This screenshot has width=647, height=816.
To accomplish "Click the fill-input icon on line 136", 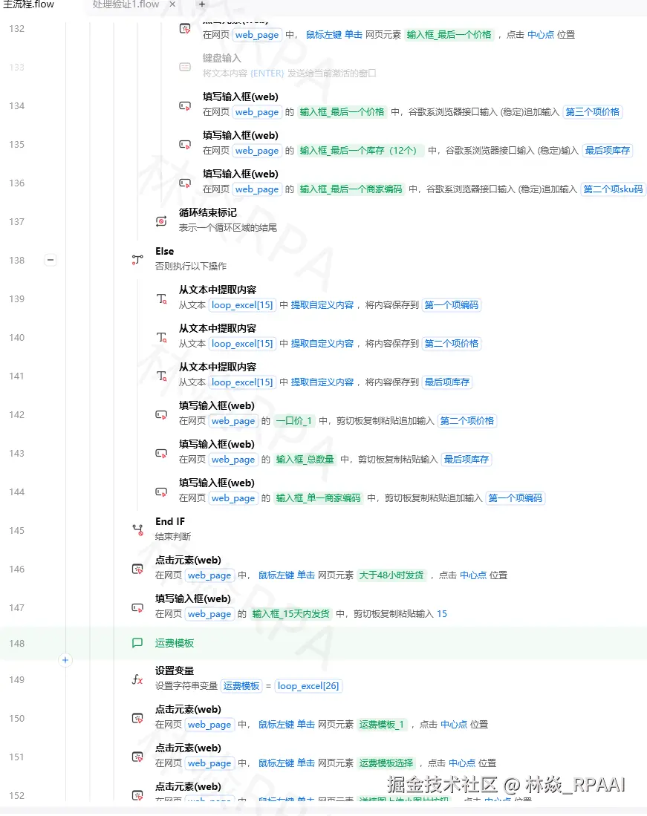I will tap(185, 183).
